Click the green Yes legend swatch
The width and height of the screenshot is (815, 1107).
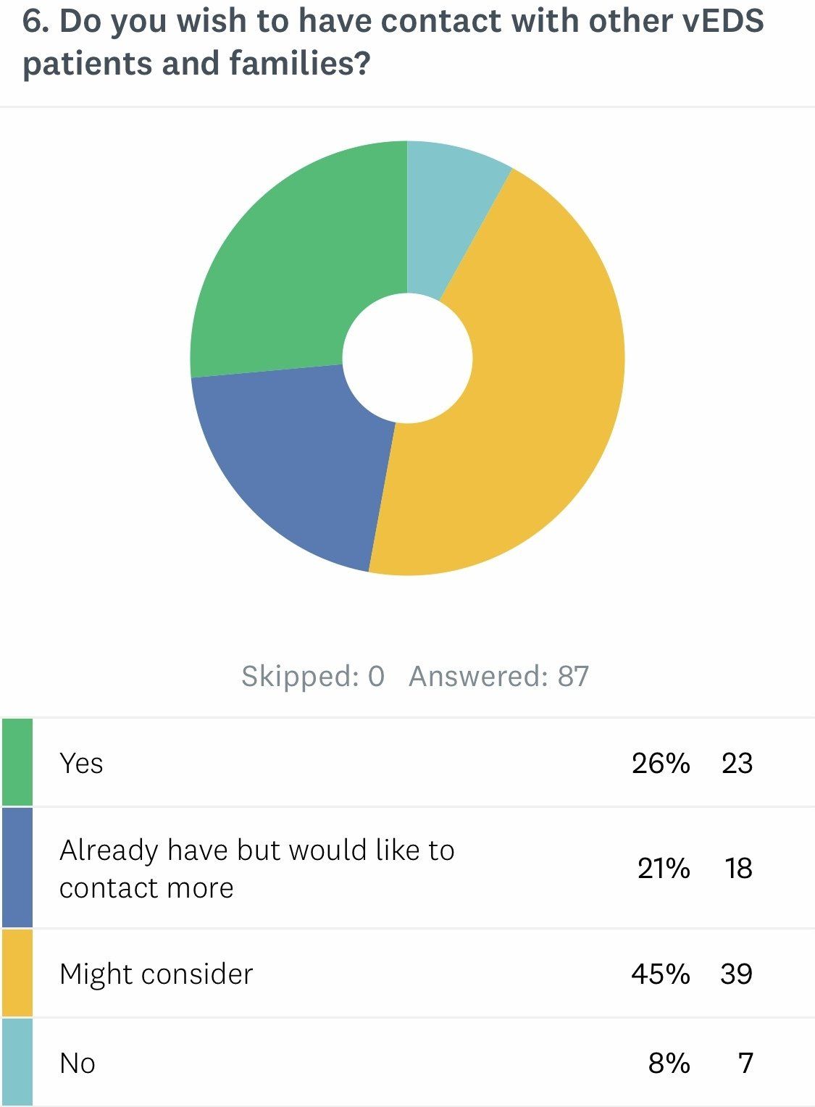click(17, 762)
